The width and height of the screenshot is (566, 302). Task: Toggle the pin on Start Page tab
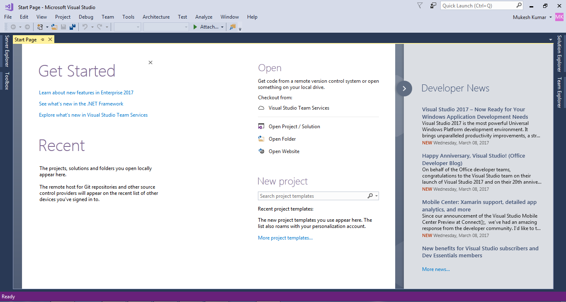pos(42,40)
